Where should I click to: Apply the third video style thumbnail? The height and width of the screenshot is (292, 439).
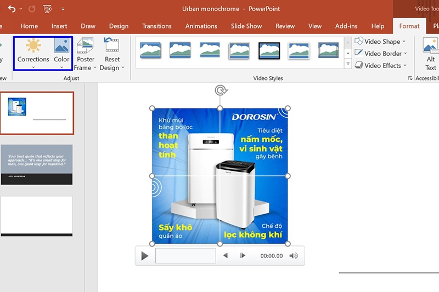(210, 50)
